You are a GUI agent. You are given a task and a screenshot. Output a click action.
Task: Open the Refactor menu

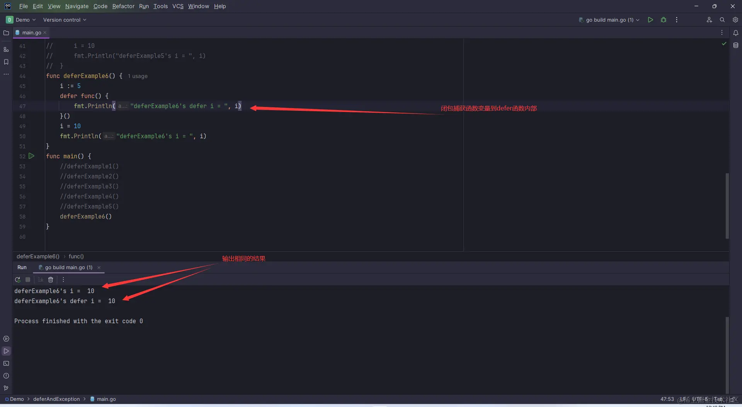pos(123,6)
